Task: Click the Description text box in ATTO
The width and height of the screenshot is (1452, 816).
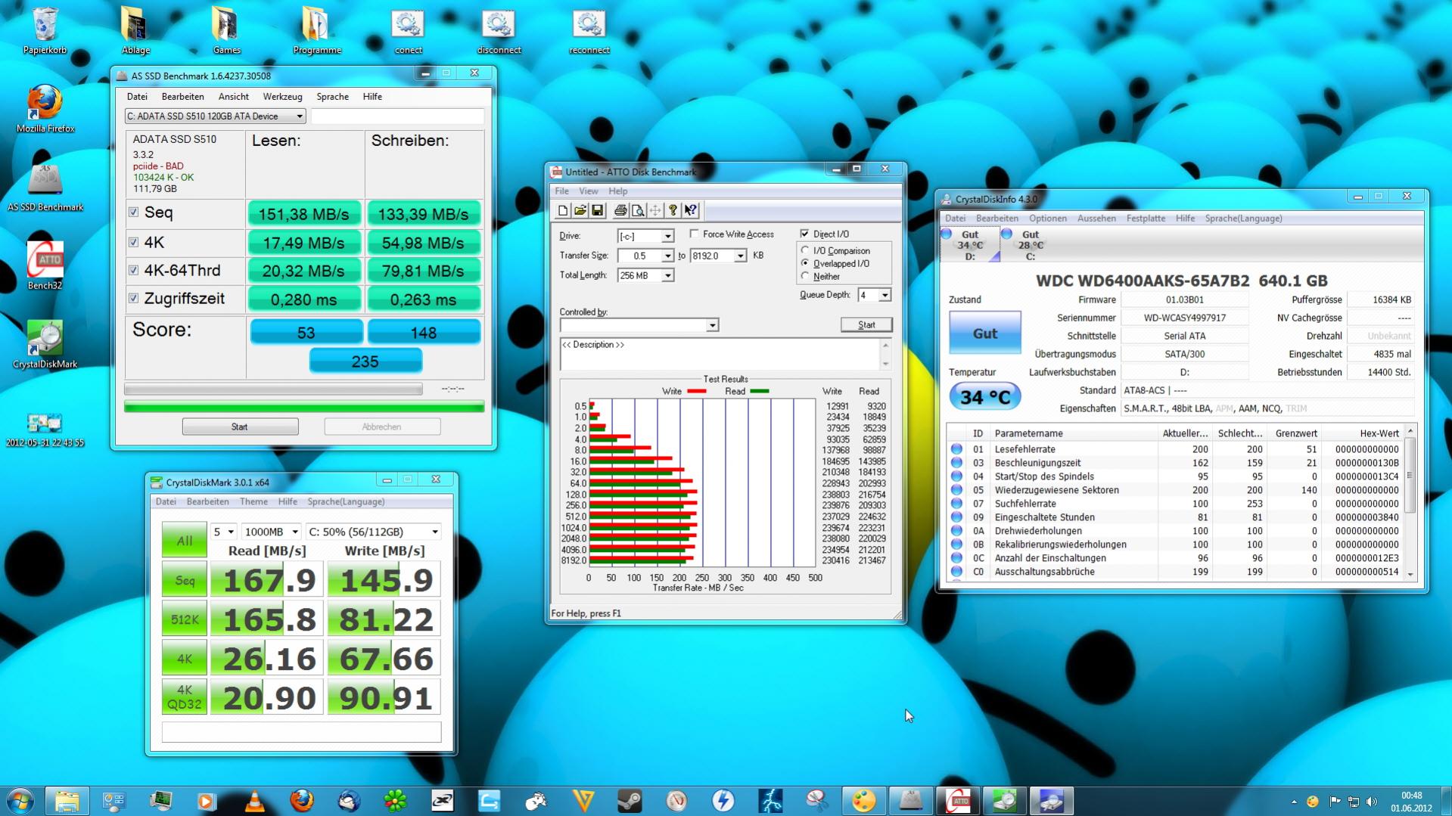Action: click(720, 354)
